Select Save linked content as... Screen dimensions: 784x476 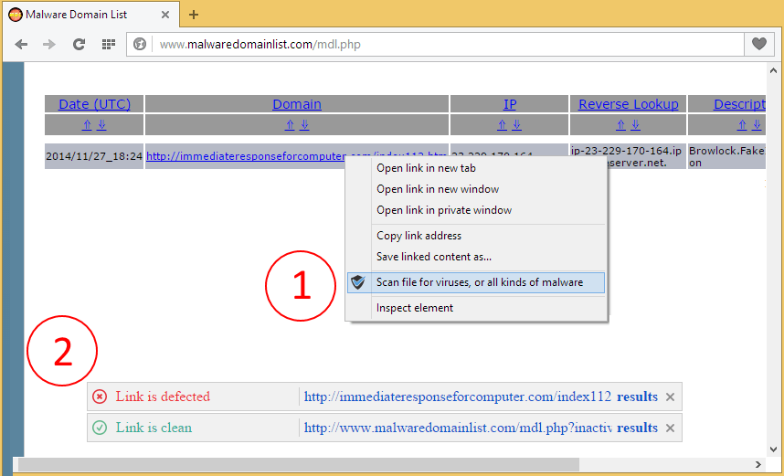(476, 257)
